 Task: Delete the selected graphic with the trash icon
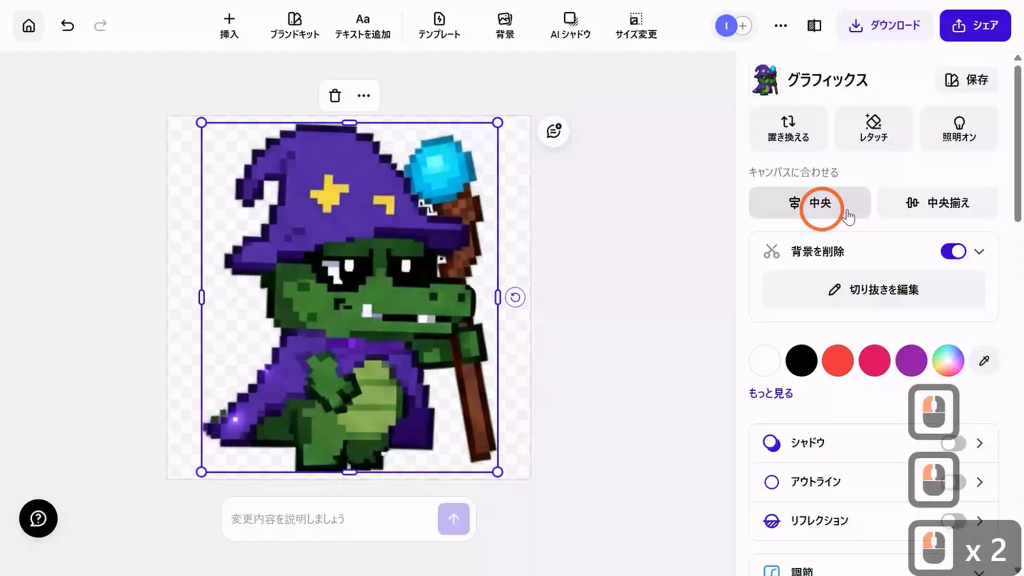point(335,96)
